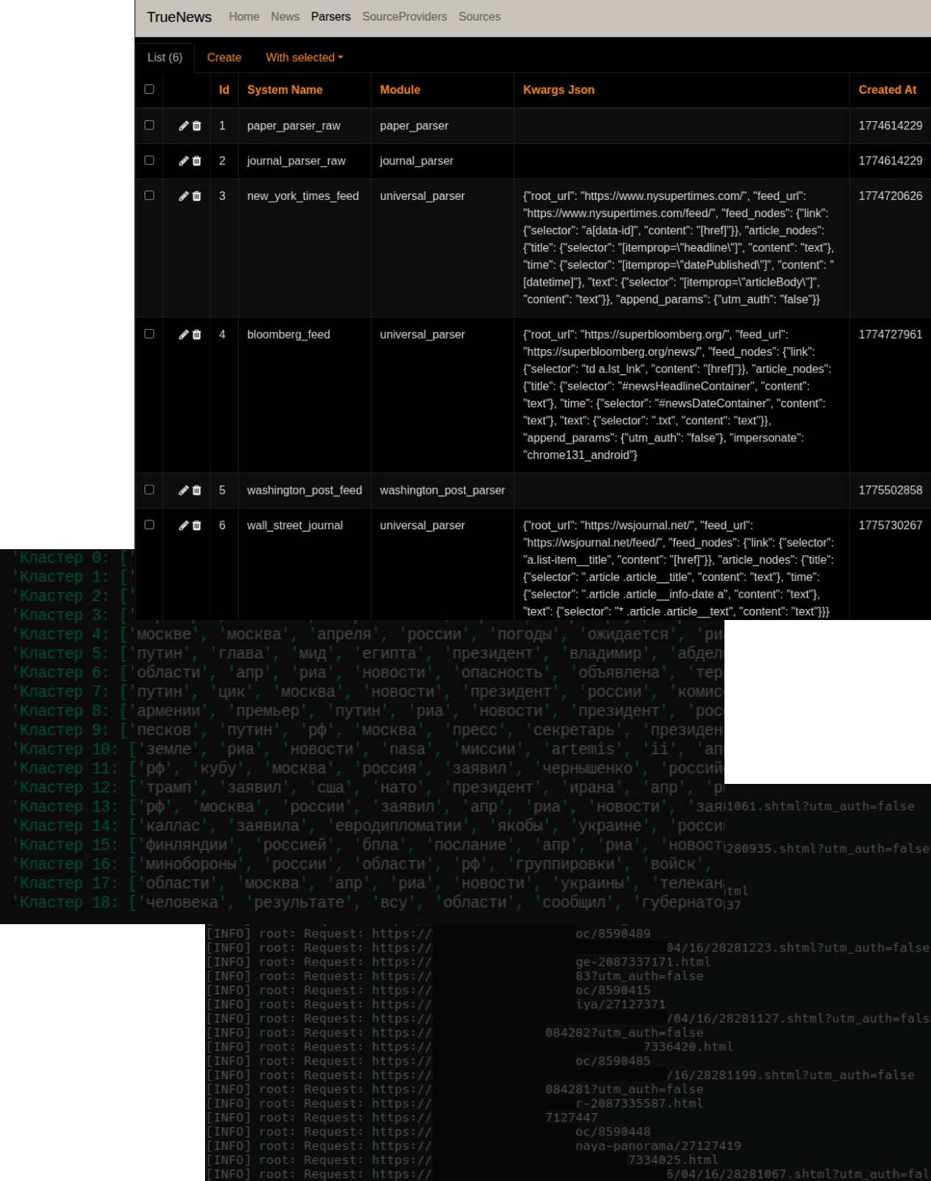Sort the list by Module column

[400, 90]
